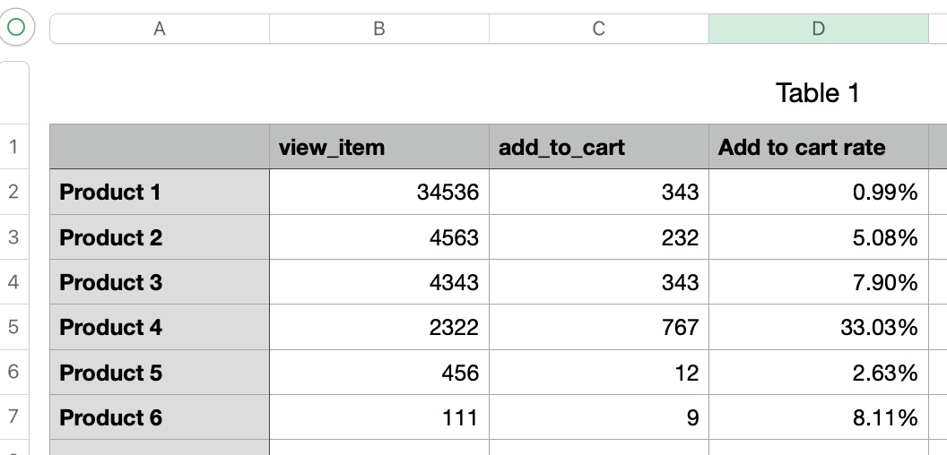
Task: Select highlighted column D header
Action: pyautogui.click(x=819, y=29)
